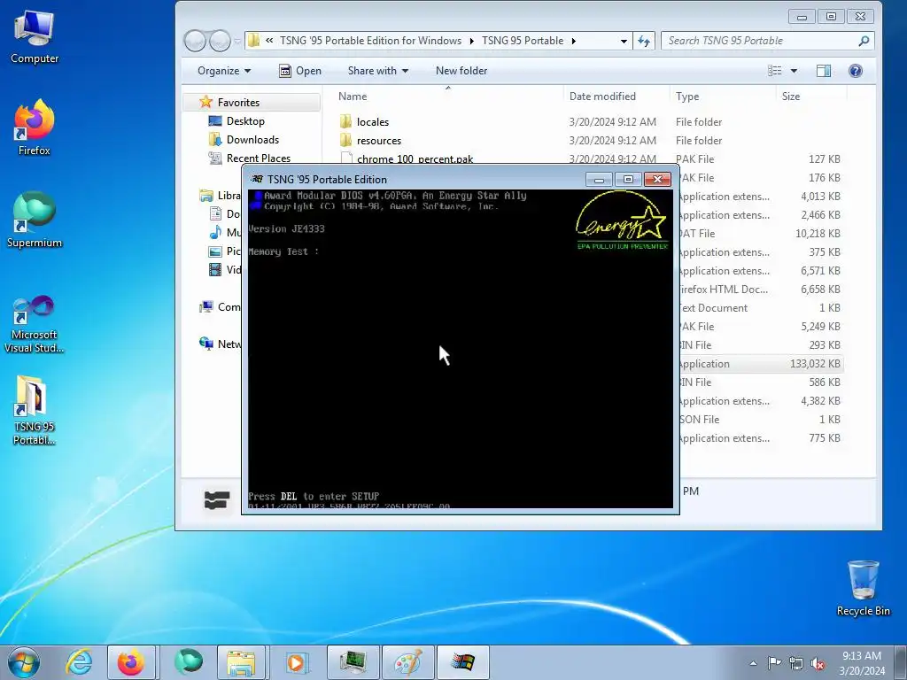This screenshot has width=907, height=680.
Task: Open the media player taskbar icon
Action: [296, 662]
